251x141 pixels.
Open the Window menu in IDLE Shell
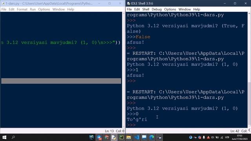[185, 9]
